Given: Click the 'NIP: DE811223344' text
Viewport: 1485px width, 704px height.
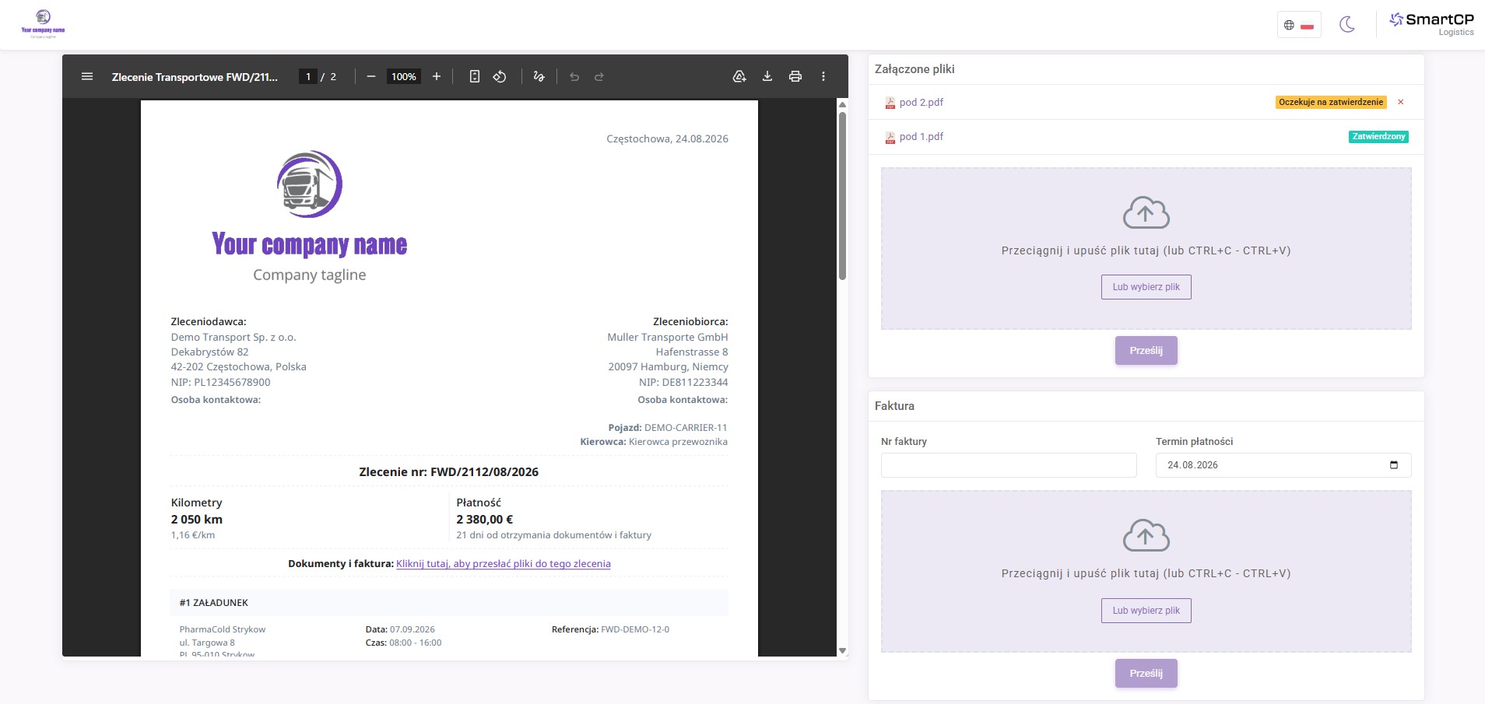Looking at the screenshot, I should click(x=683, y=382).
